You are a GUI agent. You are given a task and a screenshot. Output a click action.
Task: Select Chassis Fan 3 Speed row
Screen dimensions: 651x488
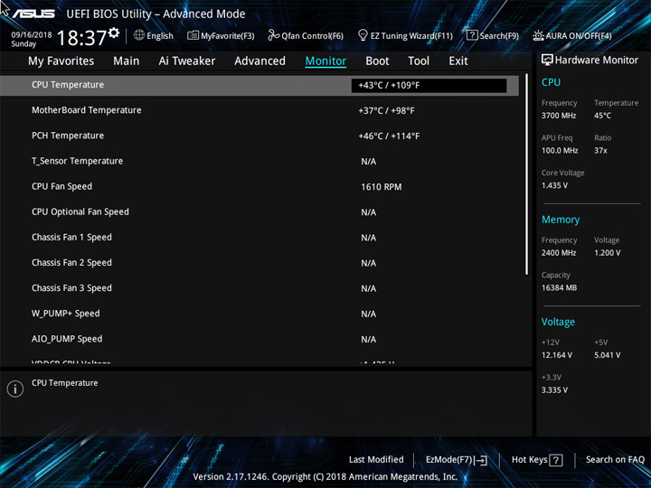coord(259,288)
